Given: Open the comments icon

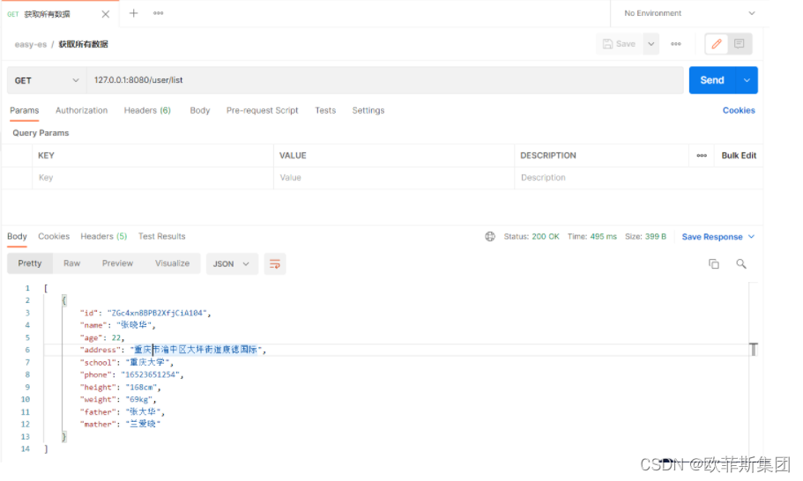Looking at the screenshot, I should [x=739, y=44].
